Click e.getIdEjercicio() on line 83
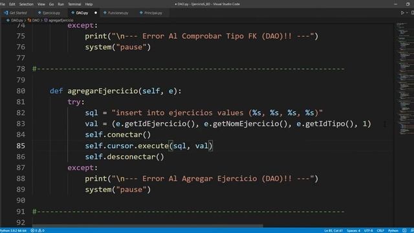The height and width of the screenshot is (233, 414). [155, 124]
